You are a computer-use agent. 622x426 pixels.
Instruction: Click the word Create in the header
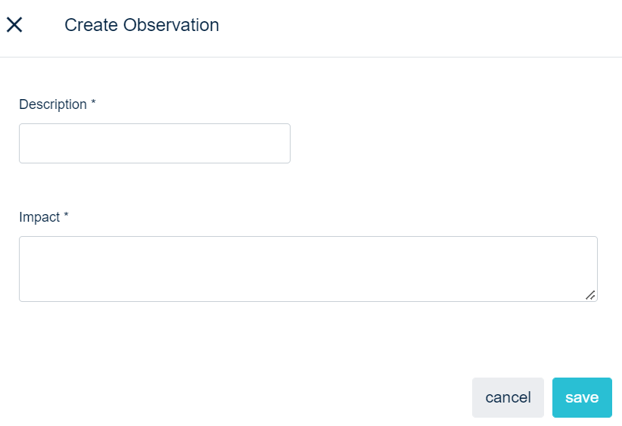tap(91, 25)
